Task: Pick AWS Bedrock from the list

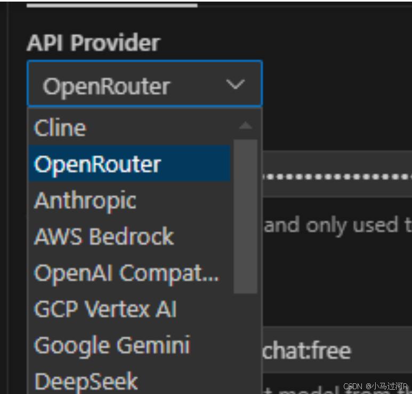Action: (x=130, y=236)
